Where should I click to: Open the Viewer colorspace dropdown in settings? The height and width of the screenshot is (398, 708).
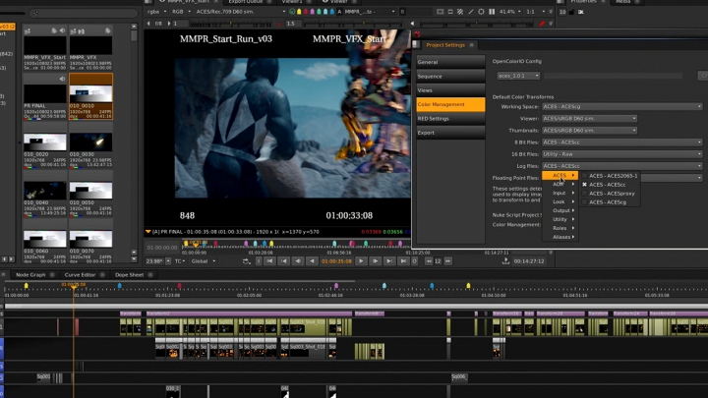[590, 118]
